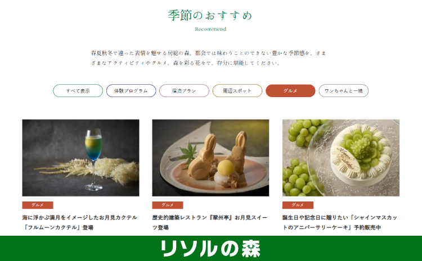Click the active グルメ filter button
Screen dimensions: 422x261
(x=290, y=91)
